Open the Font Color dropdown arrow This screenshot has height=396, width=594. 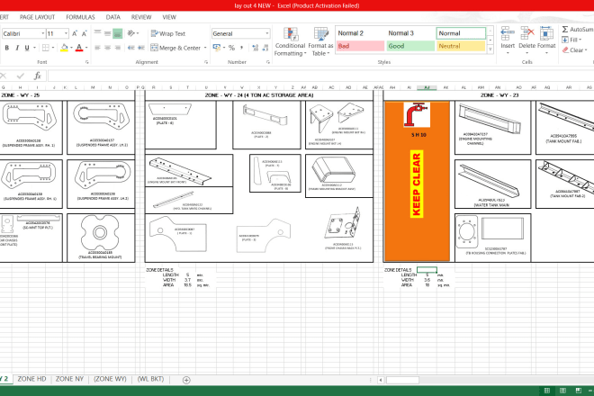pos(86,48)
